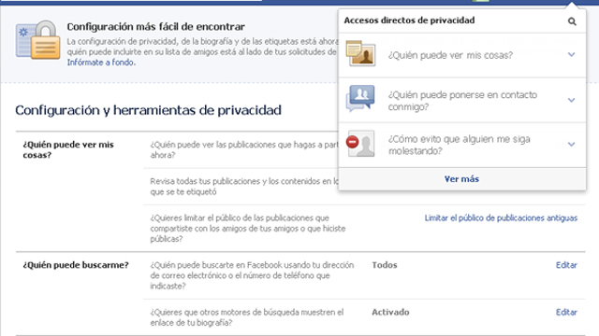Click the row 'Revisa todas tus publicaciones y los contenidos'

coord(243,187)
